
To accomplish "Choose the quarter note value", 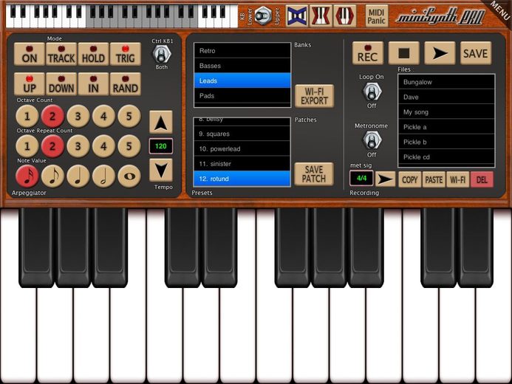I will coord(78,176).
